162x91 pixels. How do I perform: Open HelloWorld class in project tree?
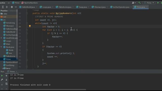pyautogui.click(x=9, y=32)
